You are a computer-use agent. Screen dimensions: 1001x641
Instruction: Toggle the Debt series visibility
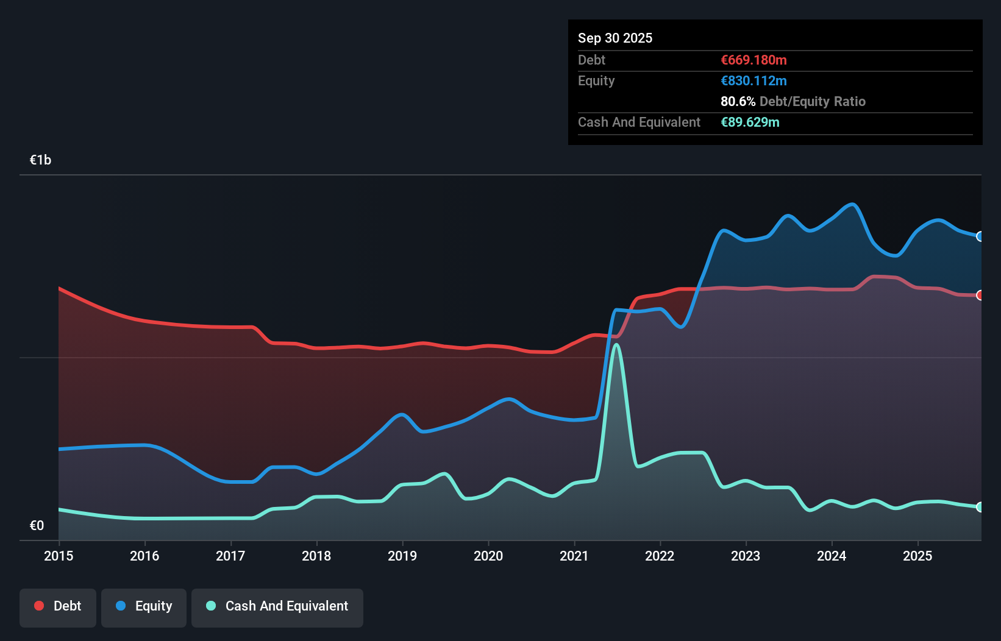(58, 607)
